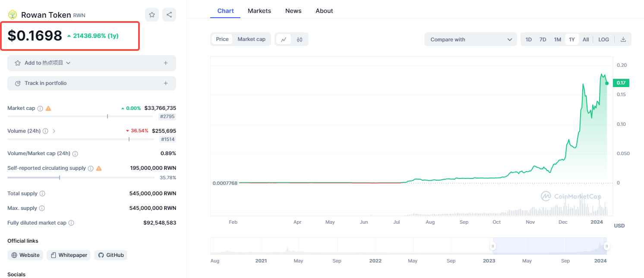Click the Volume/Market cap info icon
The height and width of the screenshot is (278, 644).
75,154
